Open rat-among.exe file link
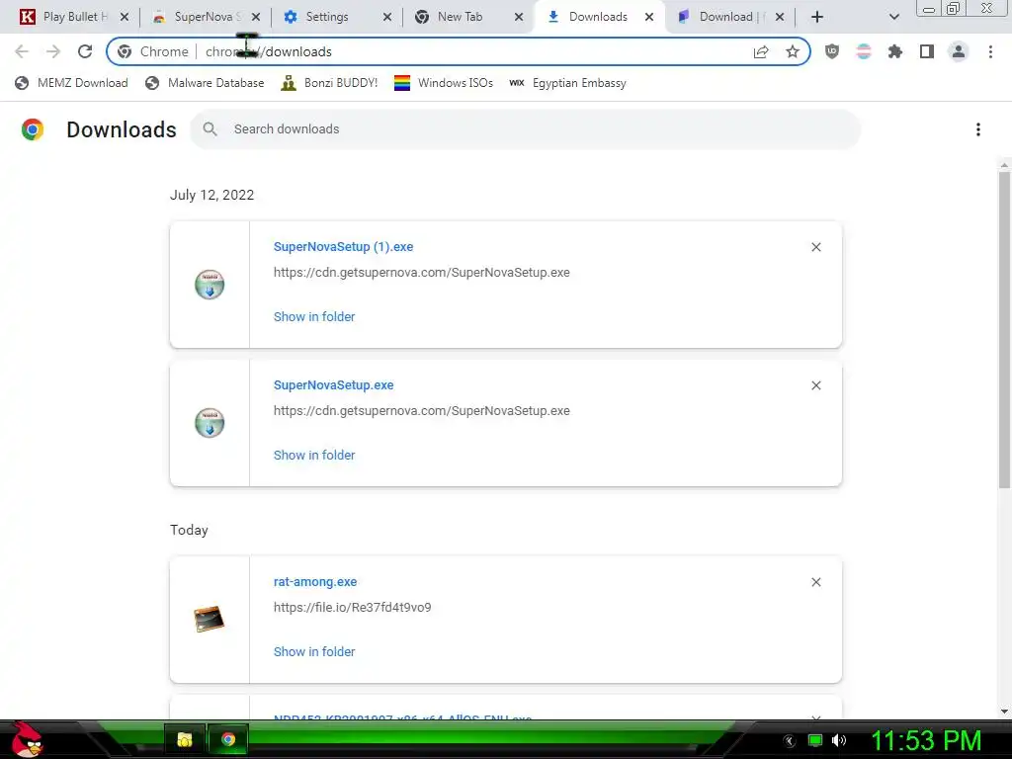The width and height of the screenshot is (1012, 759). click(x=315, y=581)
